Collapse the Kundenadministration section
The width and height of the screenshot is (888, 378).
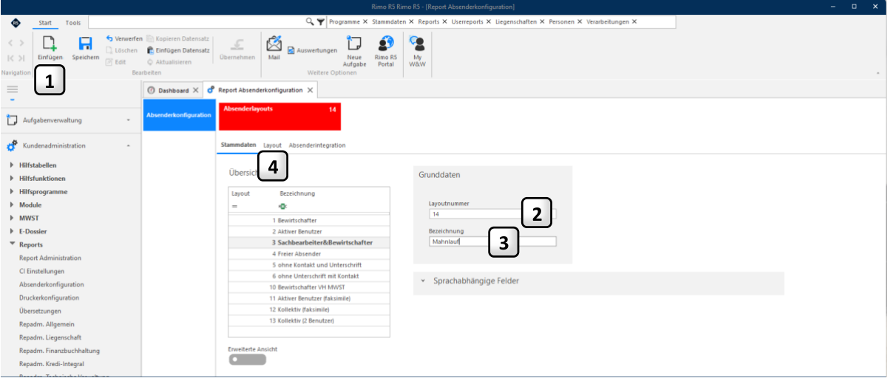[128, 146]
